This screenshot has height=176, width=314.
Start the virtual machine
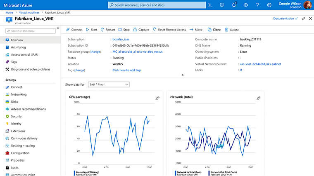[x=92, y=30]
